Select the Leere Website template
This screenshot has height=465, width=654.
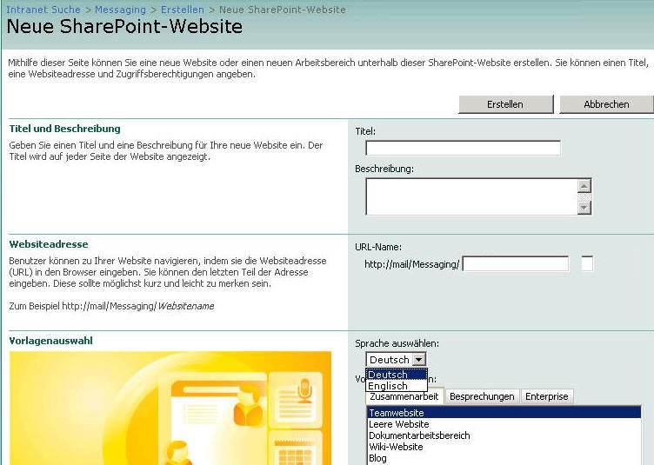tap(504, 424)
